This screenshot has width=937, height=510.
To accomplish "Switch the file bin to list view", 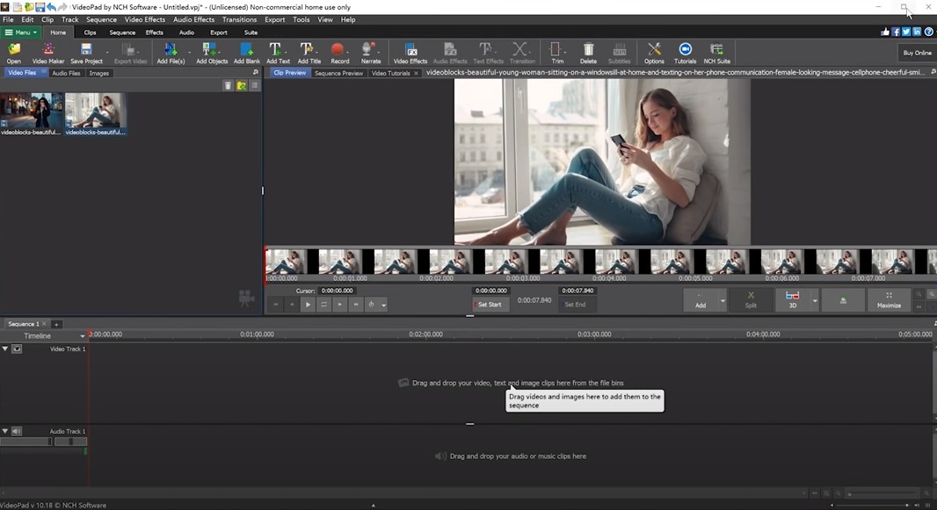I will click(x=255, y=86).
